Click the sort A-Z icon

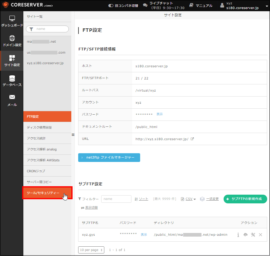pyautogui.click(x=136, y=199)
